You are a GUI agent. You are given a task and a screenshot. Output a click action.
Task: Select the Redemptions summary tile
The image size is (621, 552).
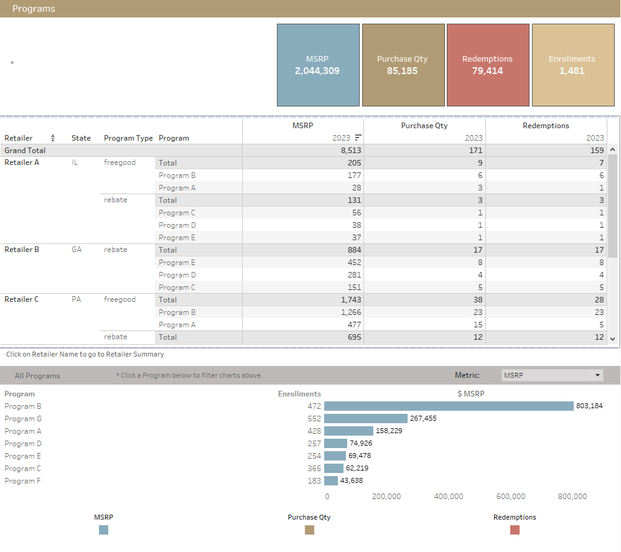pyautogui.click(x=488, y=65)
